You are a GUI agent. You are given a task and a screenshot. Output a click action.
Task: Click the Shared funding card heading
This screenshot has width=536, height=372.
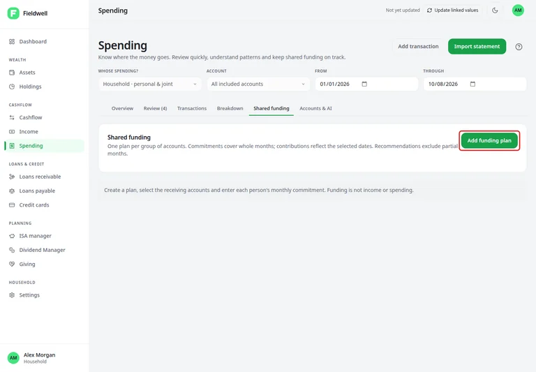[129, 137]
